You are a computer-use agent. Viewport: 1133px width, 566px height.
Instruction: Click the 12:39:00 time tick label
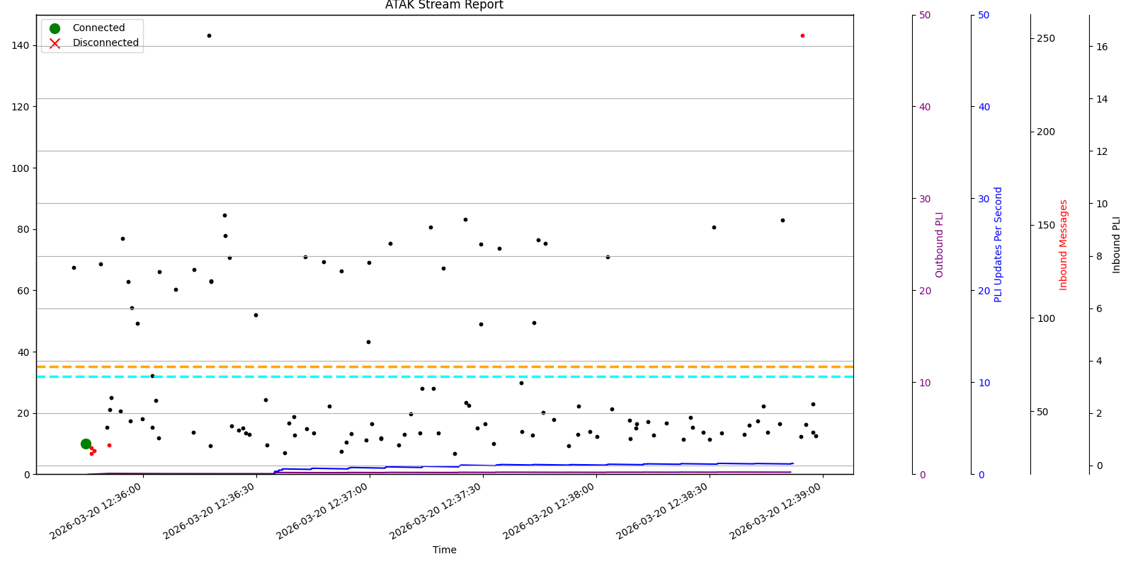point(776,512)
